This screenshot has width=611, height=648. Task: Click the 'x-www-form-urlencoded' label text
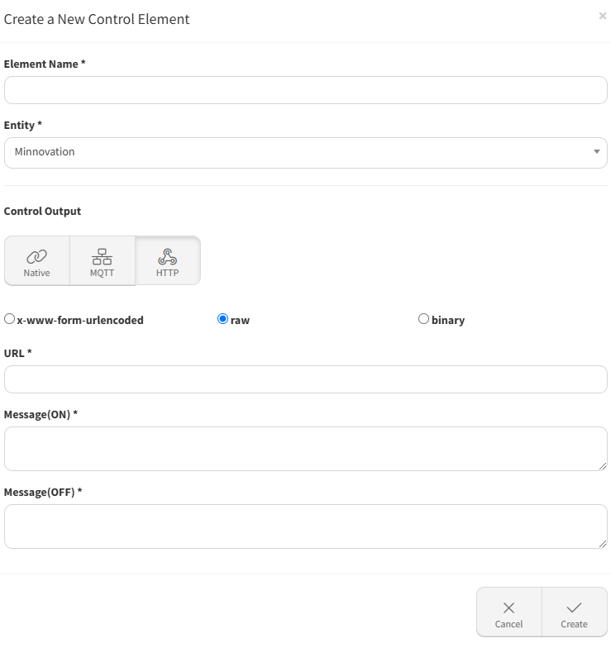[x=80, y=320]
